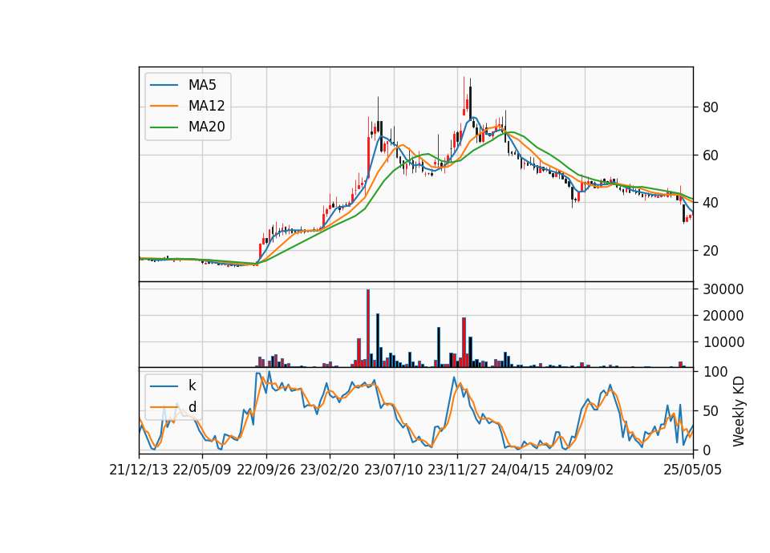Click the 25/05/05 date tick label

click(x=693, y=470)
